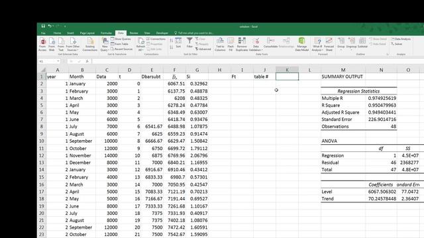
Task: Select cell with value 226.9014716
Action: click(x=381, y=119)
